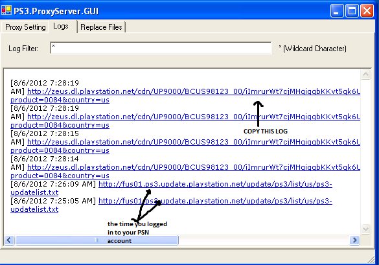This screenshot has width=379, height=265.
Task: Open the first zeus.dl.playstation.net link at 7:28:19
Action: [194, 91]
